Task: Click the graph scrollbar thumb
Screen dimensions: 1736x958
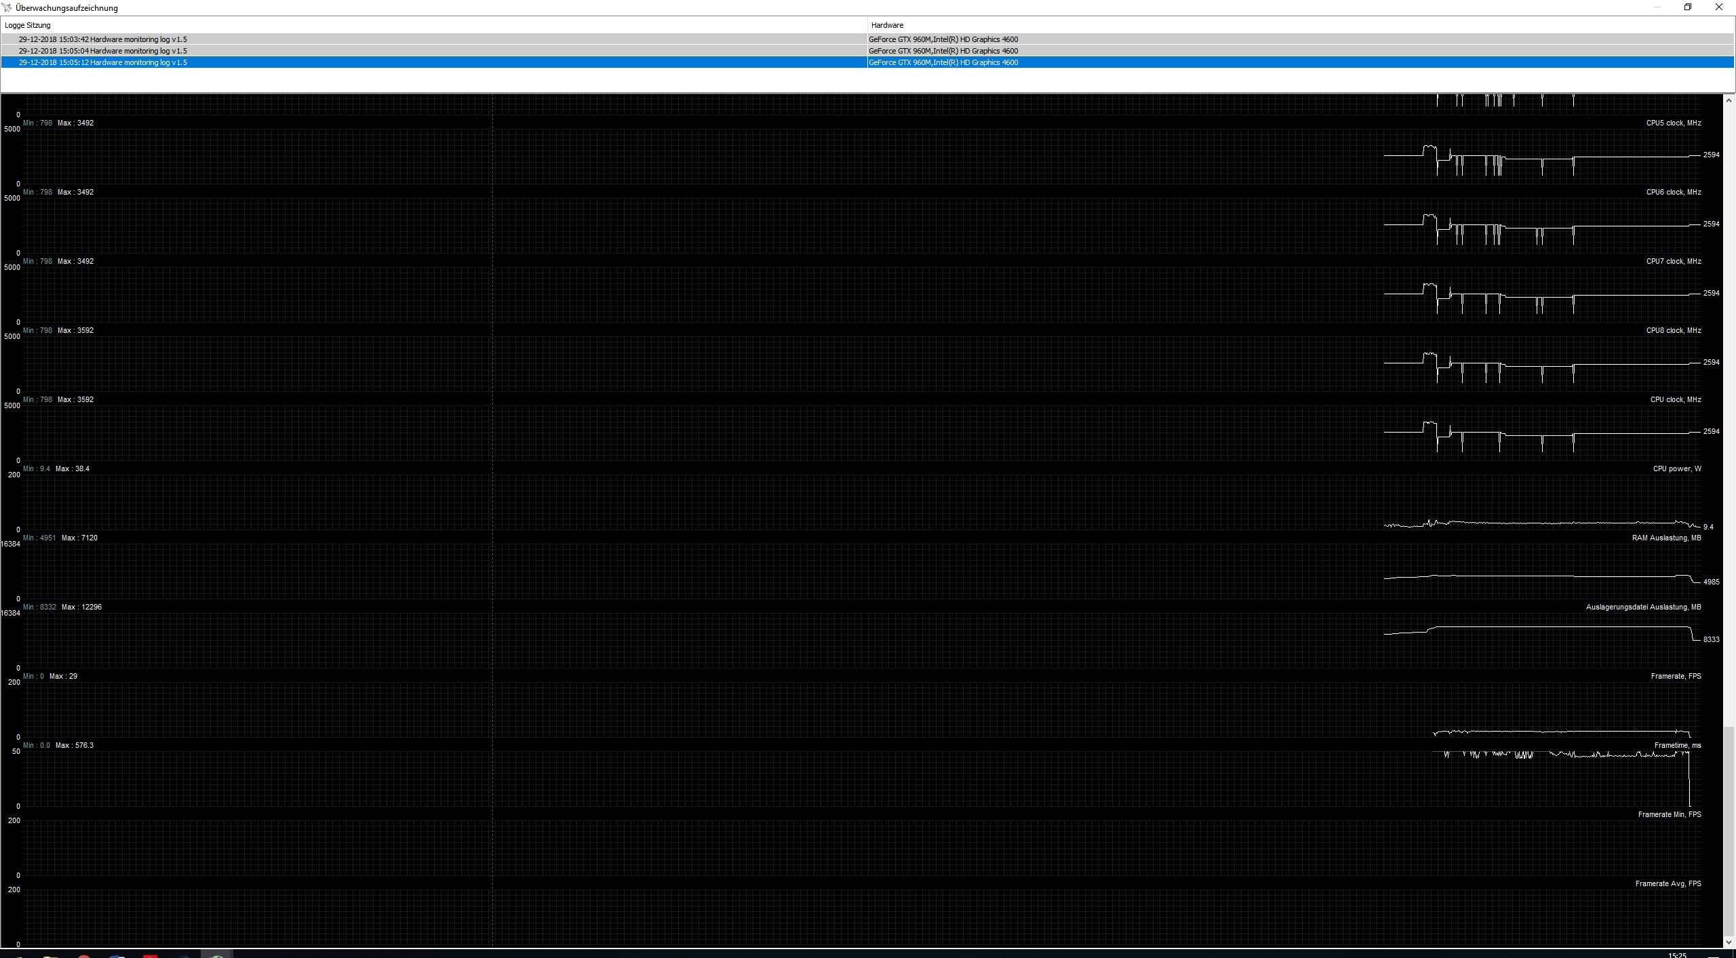Action: click(1729, 831)
